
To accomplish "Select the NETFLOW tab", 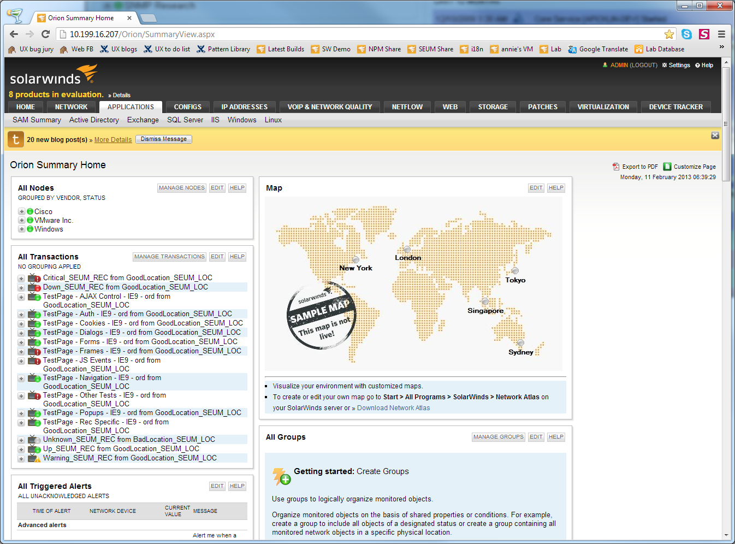I will coord(407,107).
